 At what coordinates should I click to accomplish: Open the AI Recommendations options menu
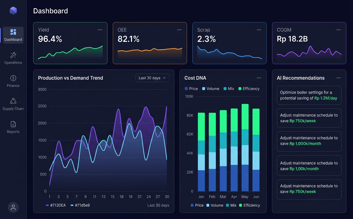tap(338, 78)
